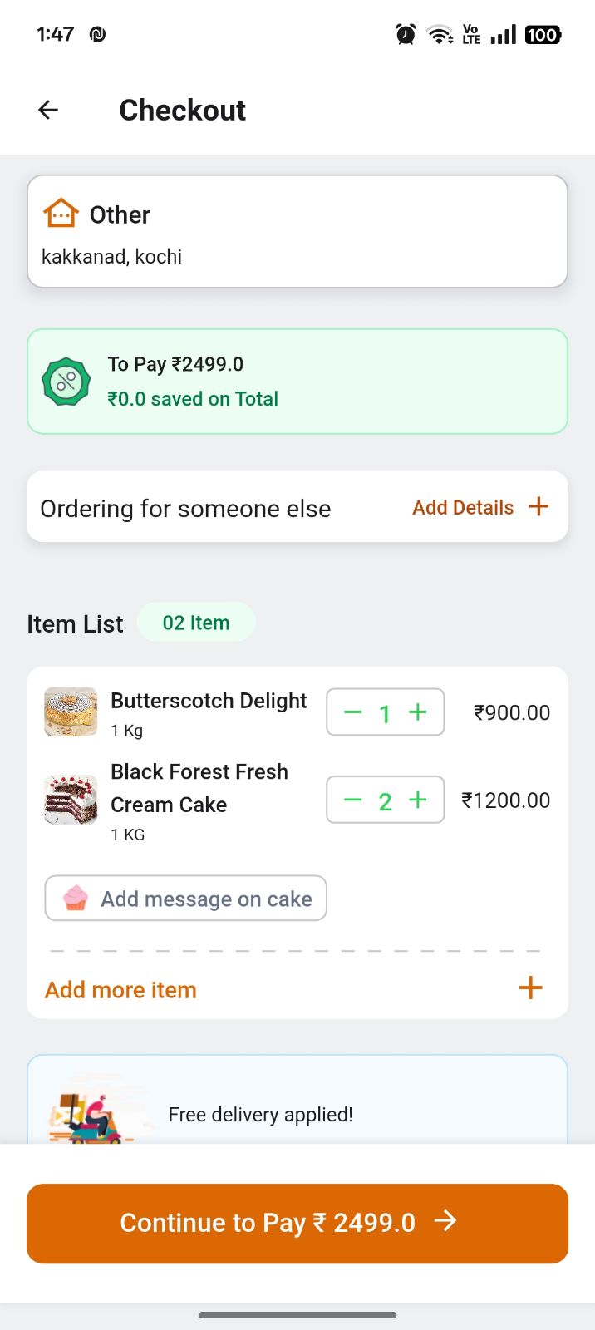
Task: Tap the 02 Item count badge
Action: pos(196,623)
